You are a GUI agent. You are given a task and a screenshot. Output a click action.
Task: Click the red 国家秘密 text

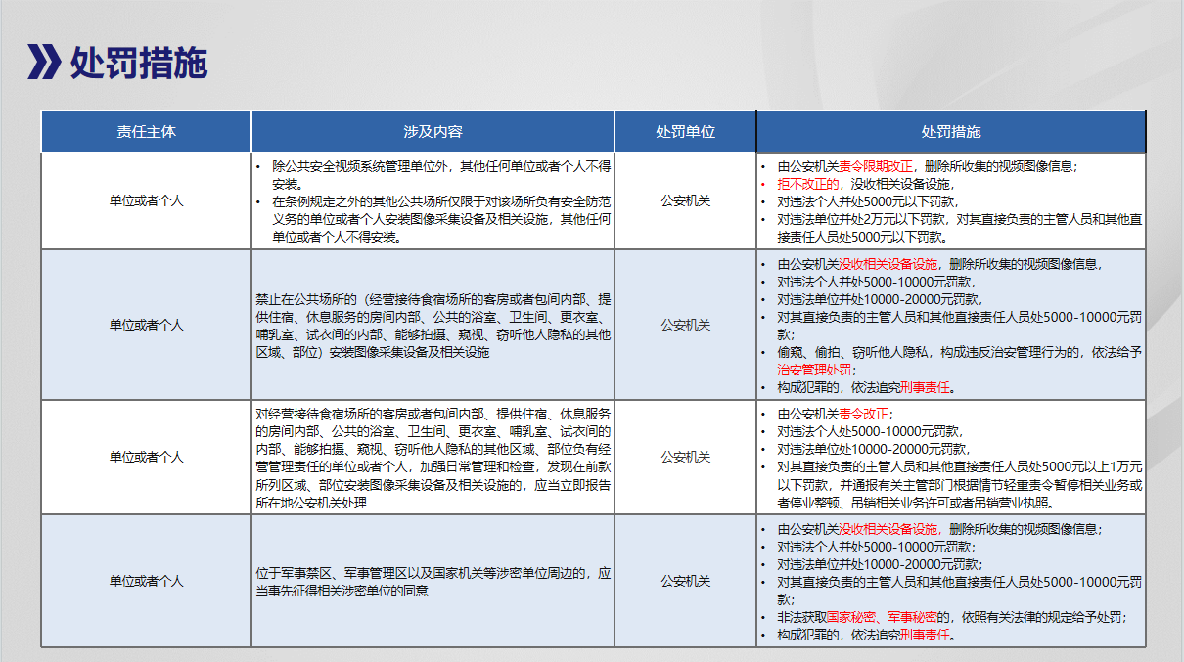click(x=850, y=618)
